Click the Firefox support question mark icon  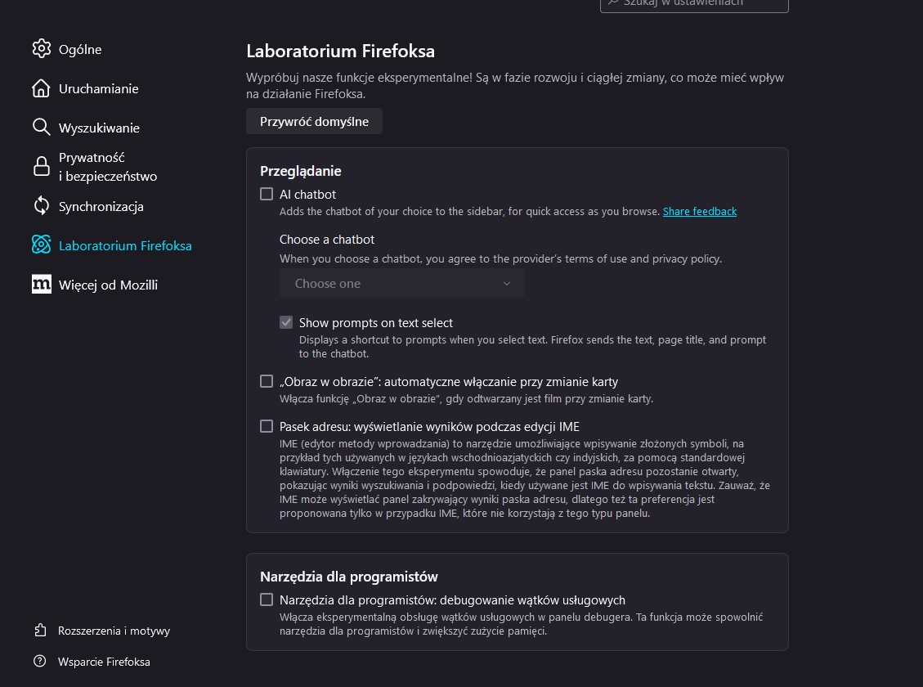click(40, 661)
